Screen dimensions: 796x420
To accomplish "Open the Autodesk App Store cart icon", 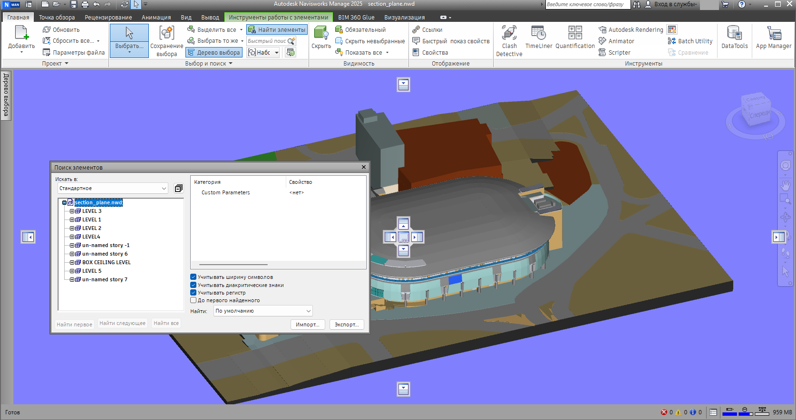I will tap(725, 4).
